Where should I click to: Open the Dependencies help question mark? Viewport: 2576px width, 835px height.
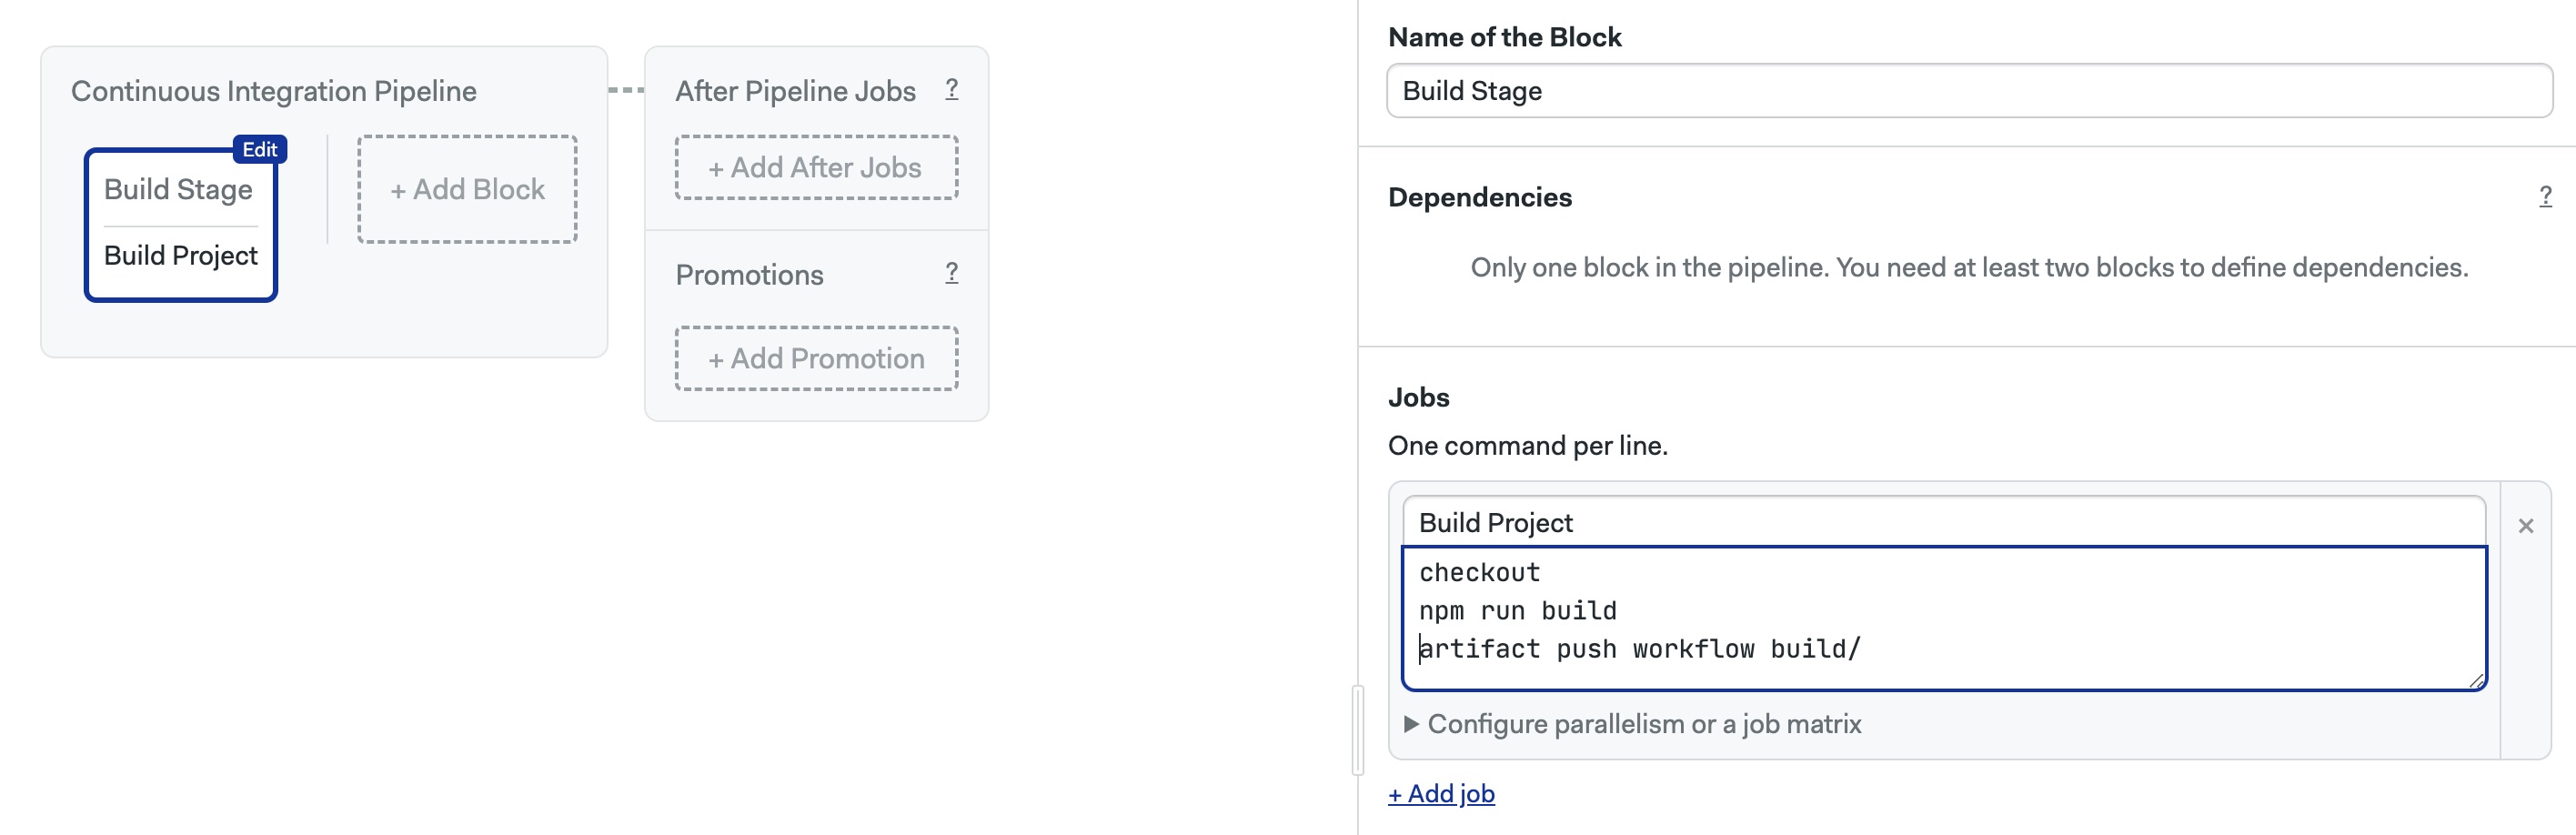pos(2545,196)
